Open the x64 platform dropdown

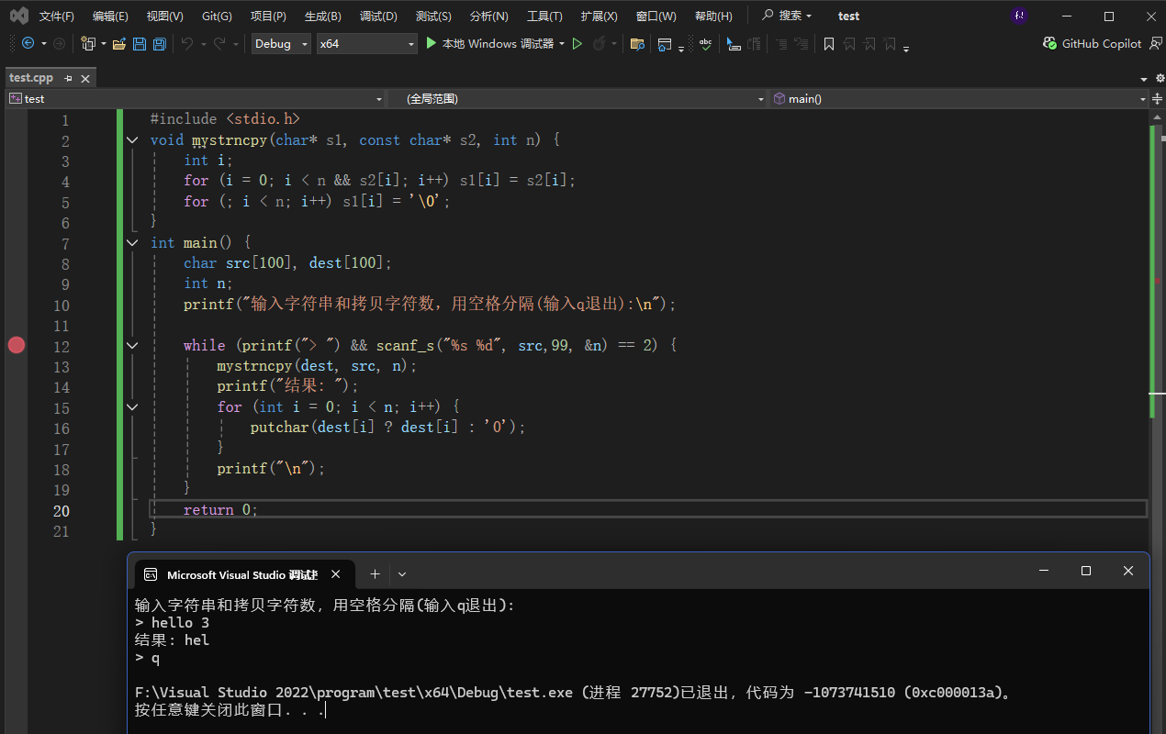366,43
